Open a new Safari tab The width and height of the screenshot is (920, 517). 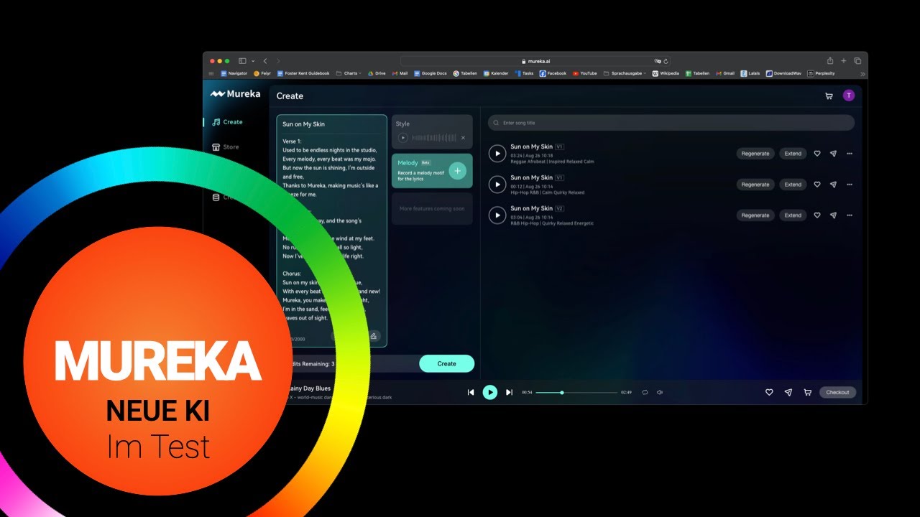844,61
